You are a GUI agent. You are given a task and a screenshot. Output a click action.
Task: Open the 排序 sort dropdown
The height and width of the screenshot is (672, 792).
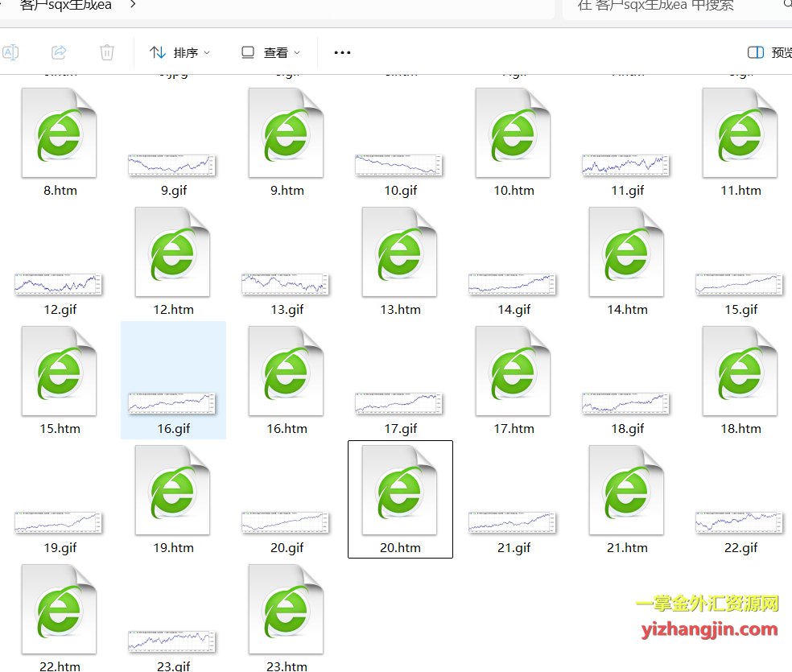[x=180, y=52]
